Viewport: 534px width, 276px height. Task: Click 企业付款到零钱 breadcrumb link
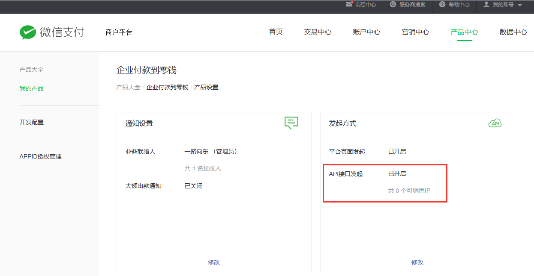point(167,87)
